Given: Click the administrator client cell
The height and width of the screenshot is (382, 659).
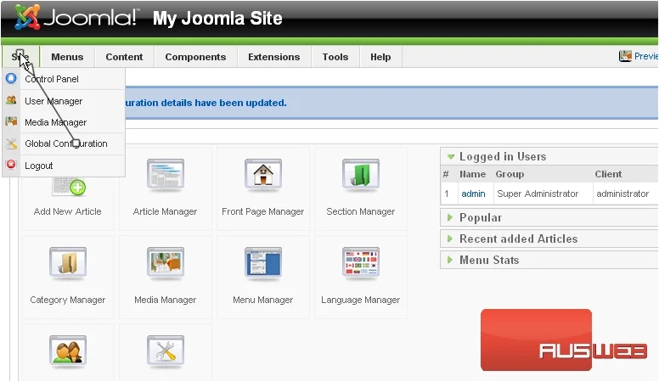Looking at the screenshot, I should tap(622, 194).
